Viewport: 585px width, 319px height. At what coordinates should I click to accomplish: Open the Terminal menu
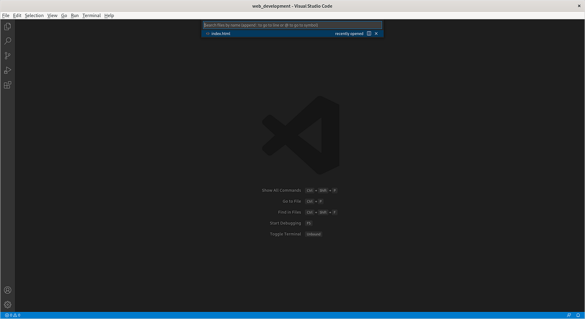(91, 15)
